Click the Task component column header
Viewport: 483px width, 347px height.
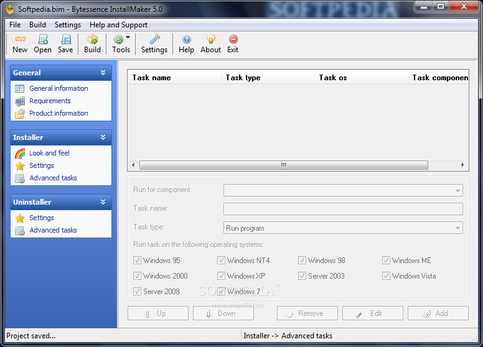438,78
